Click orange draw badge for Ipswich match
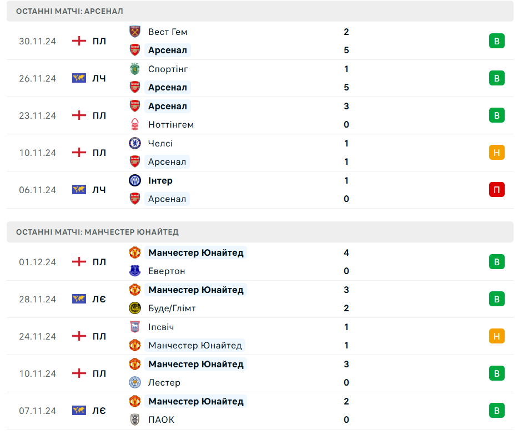The width and height of the screenshot is (523, 435). pyautogui.click(x=496, y=336)
